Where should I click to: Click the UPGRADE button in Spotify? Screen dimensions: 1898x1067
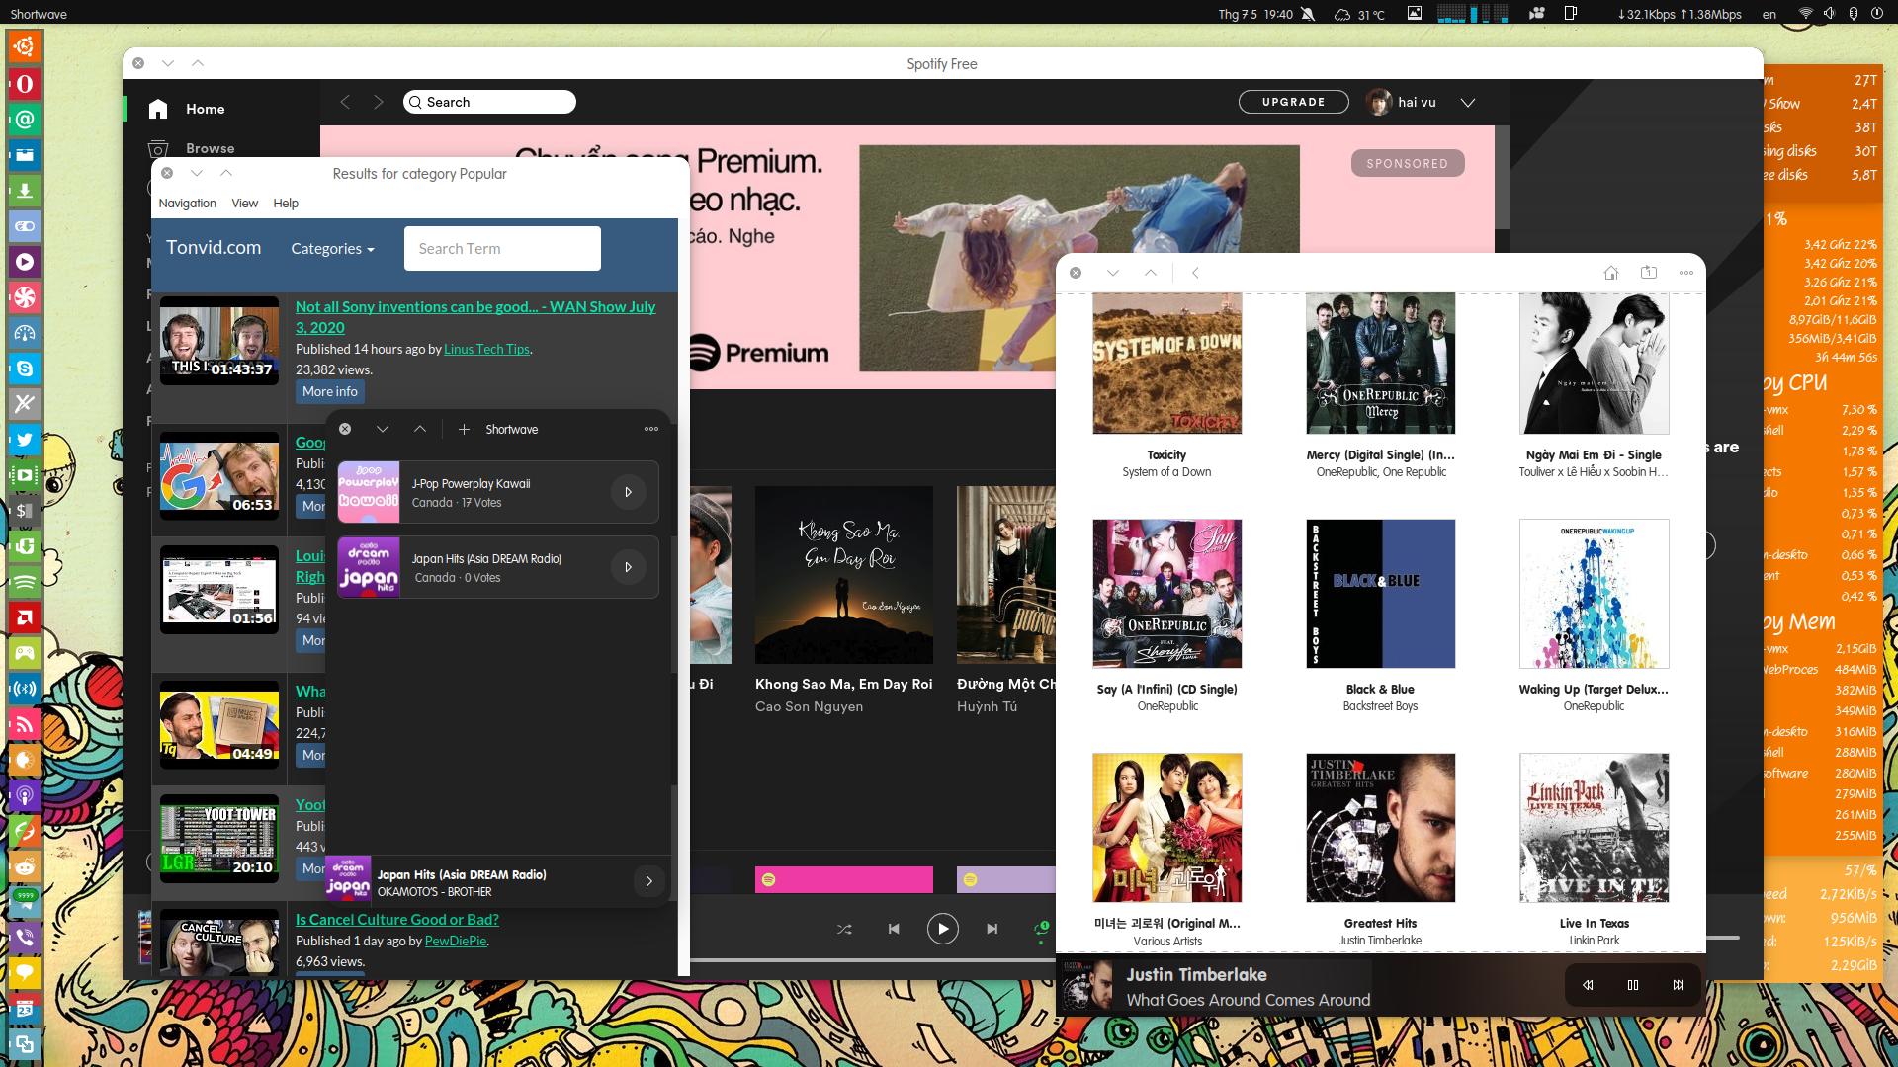pyautogui.click(x=1293, y=102)
